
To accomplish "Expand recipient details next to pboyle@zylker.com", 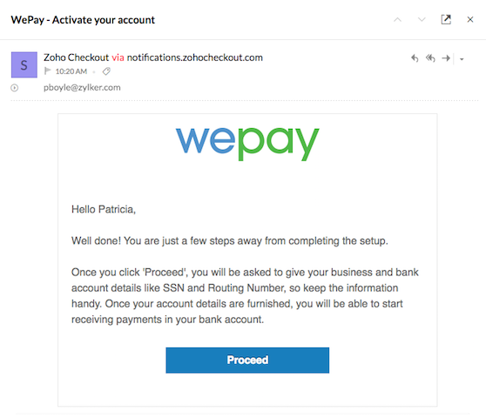I will click(x=14, y=88).
